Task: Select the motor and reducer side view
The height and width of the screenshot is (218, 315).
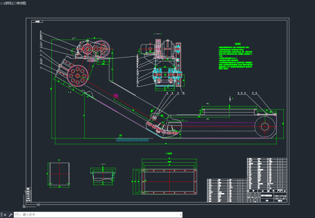Action: point(161,63)
